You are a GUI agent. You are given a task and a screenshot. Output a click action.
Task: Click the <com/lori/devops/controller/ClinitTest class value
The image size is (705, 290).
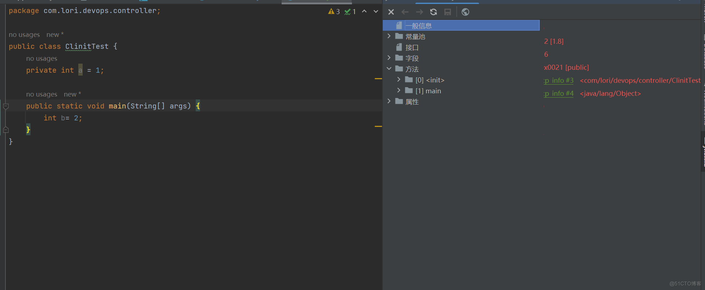pos(640,80)
